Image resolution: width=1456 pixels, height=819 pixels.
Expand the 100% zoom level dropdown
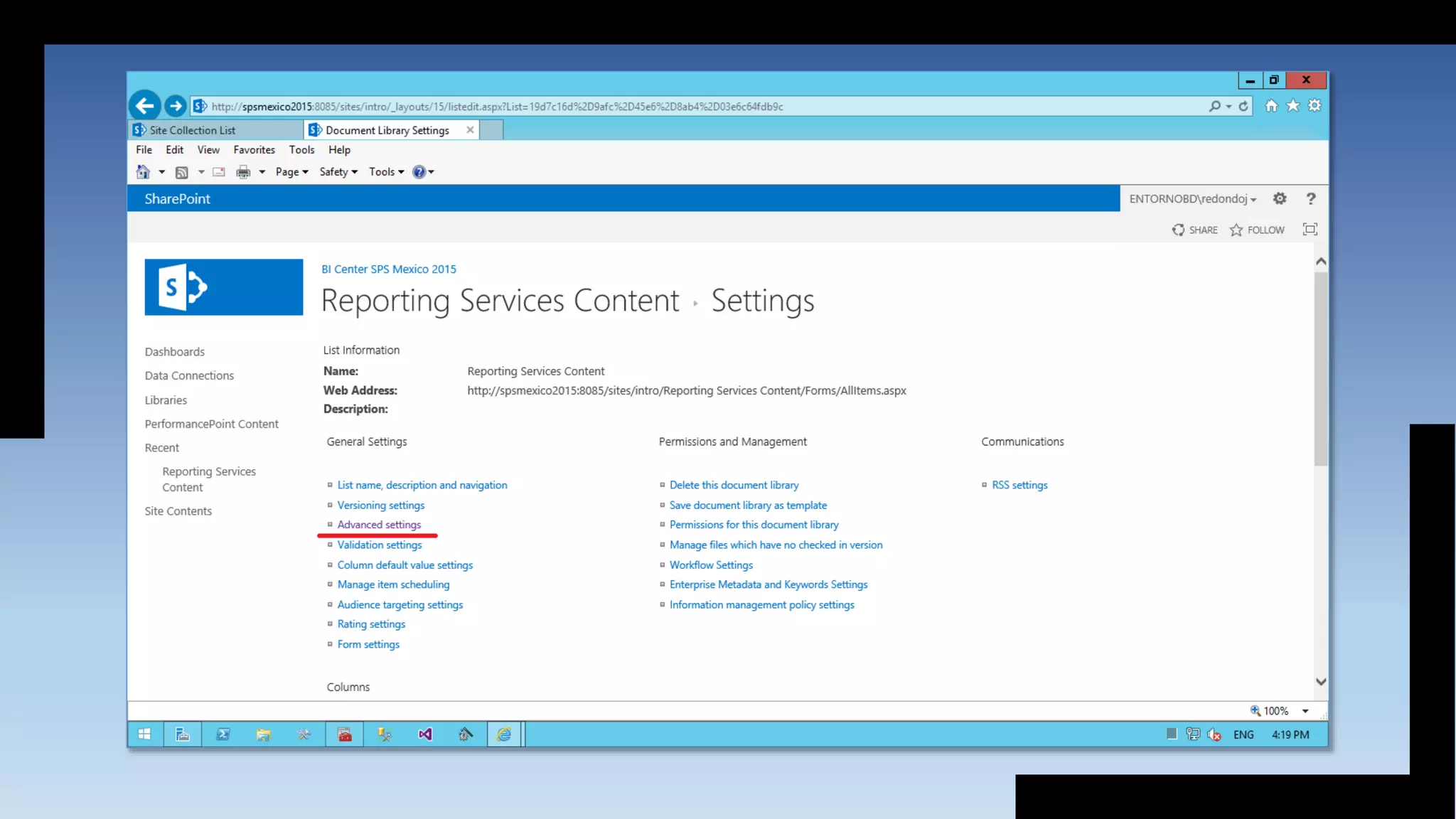(1305, 711)
